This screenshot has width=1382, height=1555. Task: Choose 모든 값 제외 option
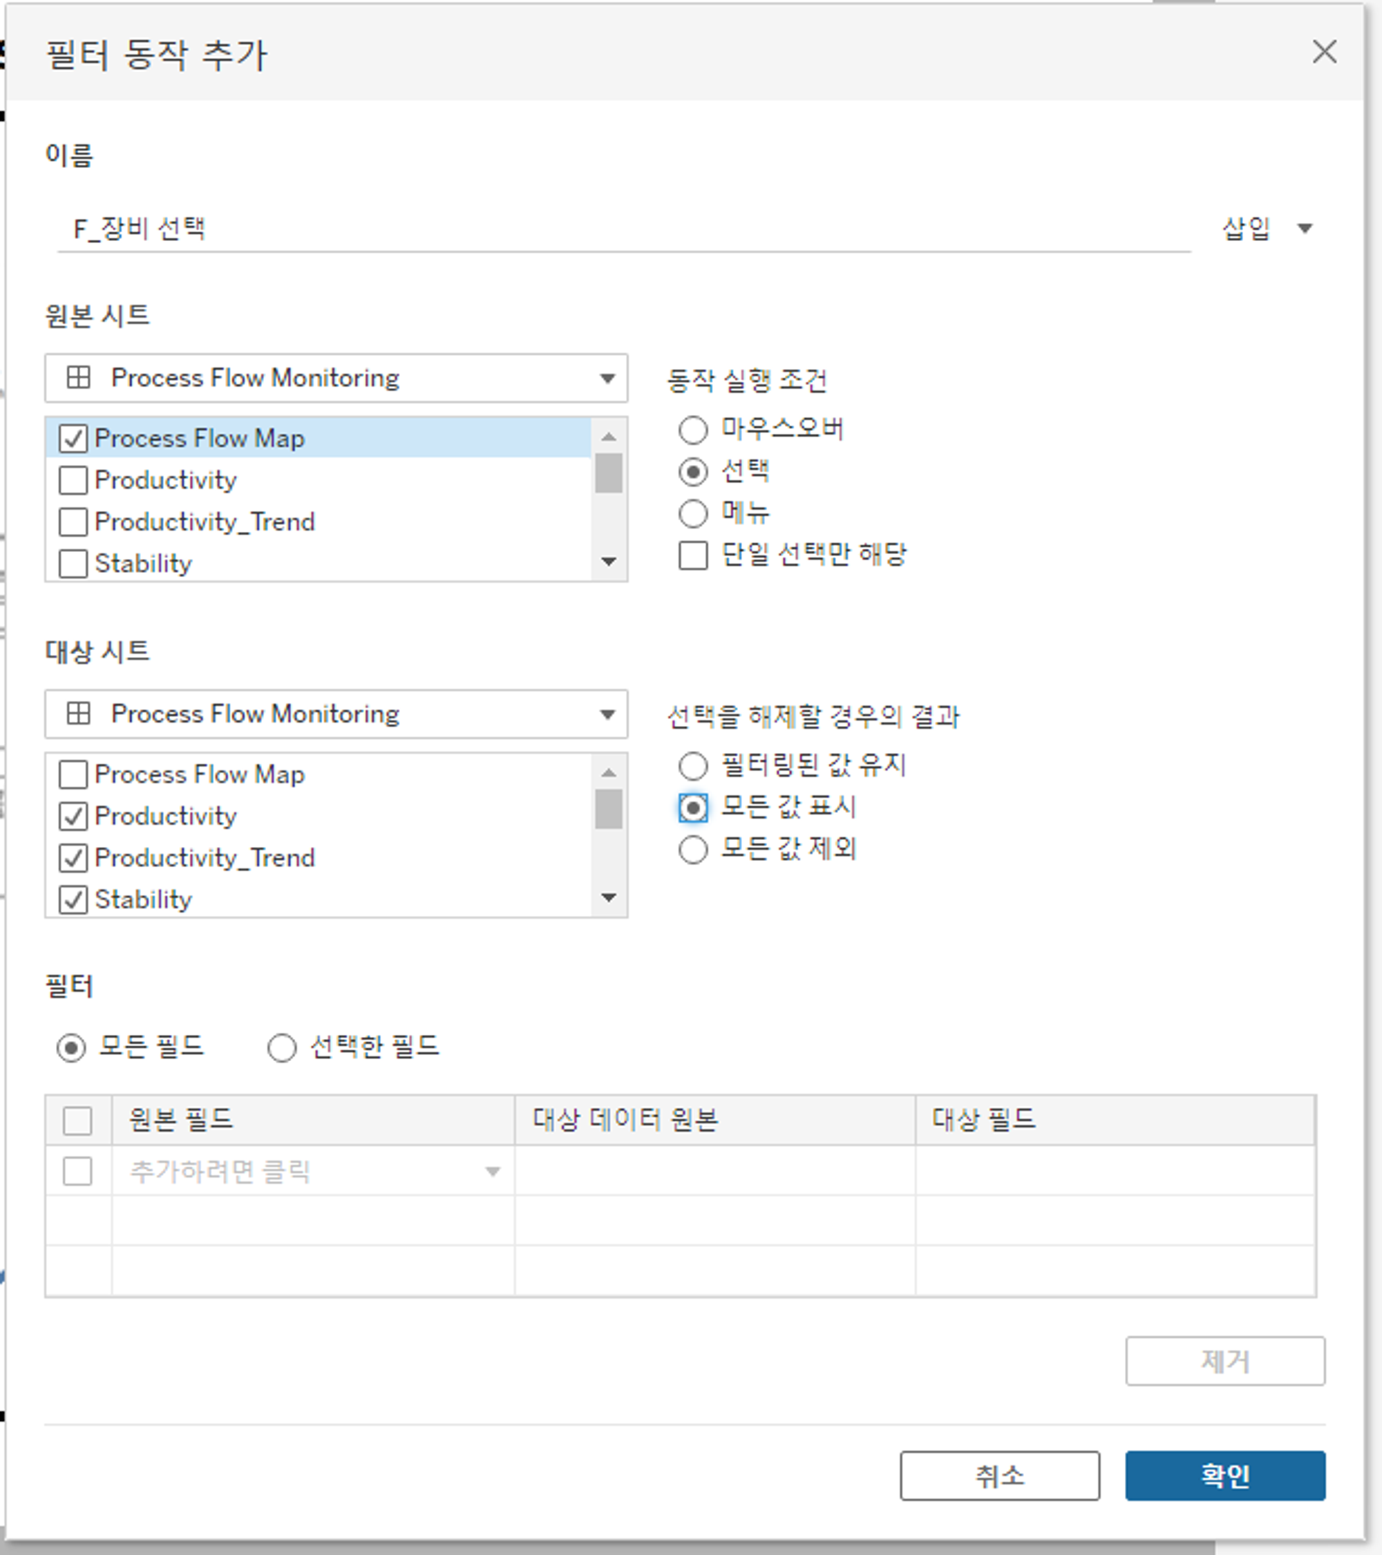click(x=692, y=849)
